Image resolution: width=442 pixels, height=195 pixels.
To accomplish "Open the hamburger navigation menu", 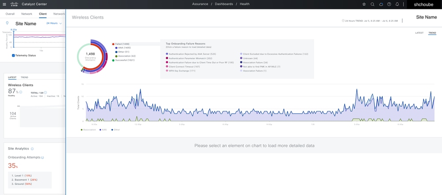I will point(4,4).
